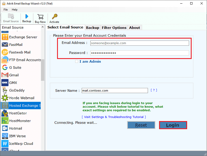207x156 pixels.
Task: Focus the Server Name input field
Action: point(115,91)
